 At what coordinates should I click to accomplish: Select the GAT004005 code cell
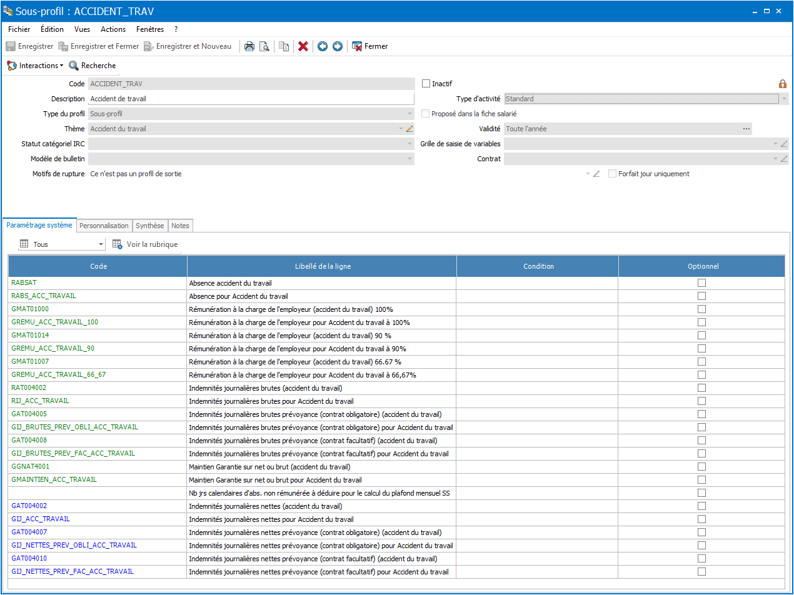(x=98, y=414)
